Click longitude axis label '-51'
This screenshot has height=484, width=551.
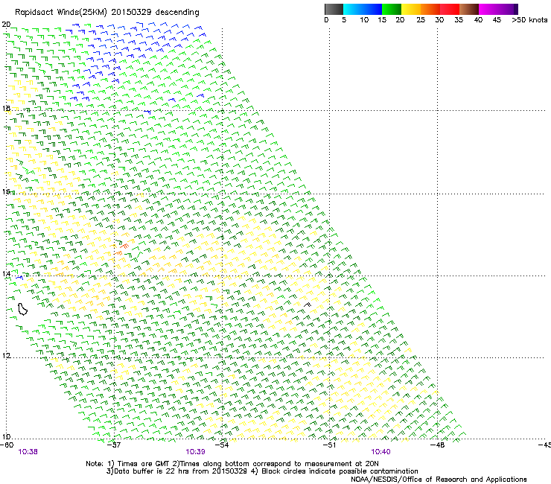point(329,445)
